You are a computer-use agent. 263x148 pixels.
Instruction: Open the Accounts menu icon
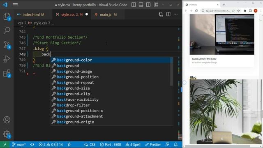(7, 120)
